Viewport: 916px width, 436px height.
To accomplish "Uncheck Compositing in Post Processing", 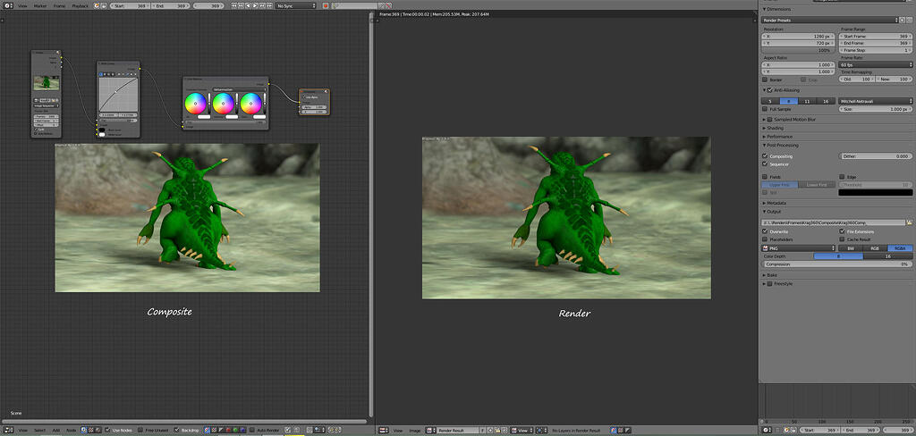I will [x=766, y=156].
